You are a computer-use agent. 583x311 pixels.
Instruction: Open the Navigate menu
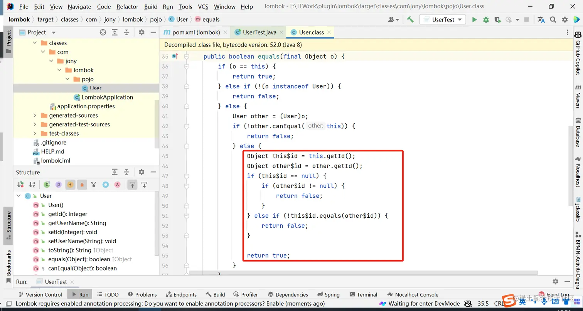79,7
